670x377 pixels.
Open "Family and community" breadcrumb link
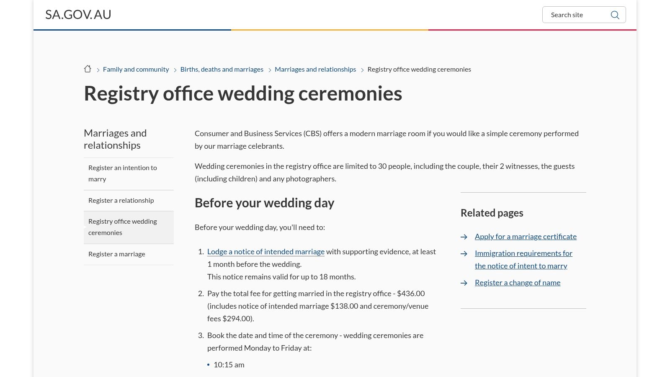[136, 69]
